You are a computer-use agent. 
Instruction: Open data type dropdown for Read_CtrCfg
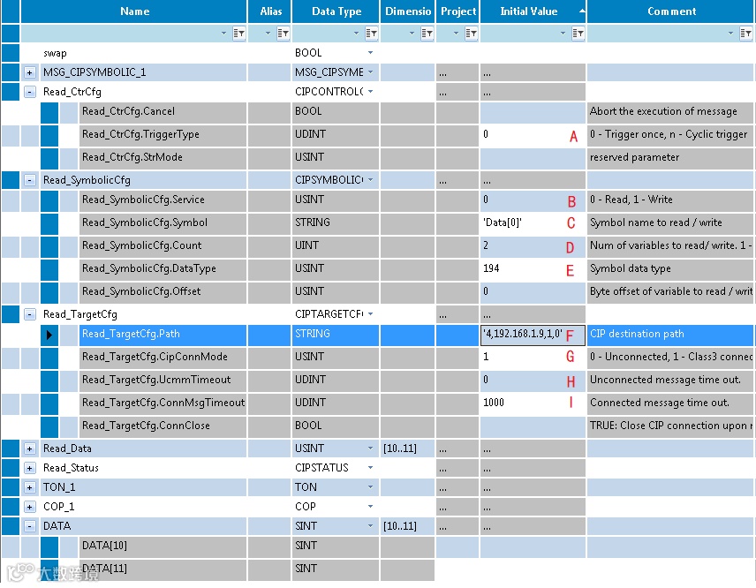pos(370,92)
